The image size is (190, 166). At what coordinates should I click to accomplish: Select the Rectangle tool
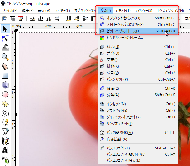(x=5, y=76)
